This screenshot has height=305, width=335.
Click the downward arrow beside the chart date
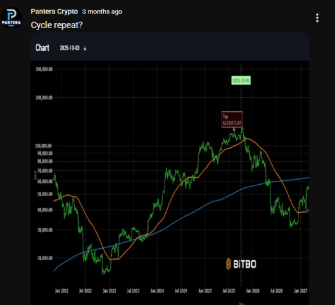coord(85,48)
